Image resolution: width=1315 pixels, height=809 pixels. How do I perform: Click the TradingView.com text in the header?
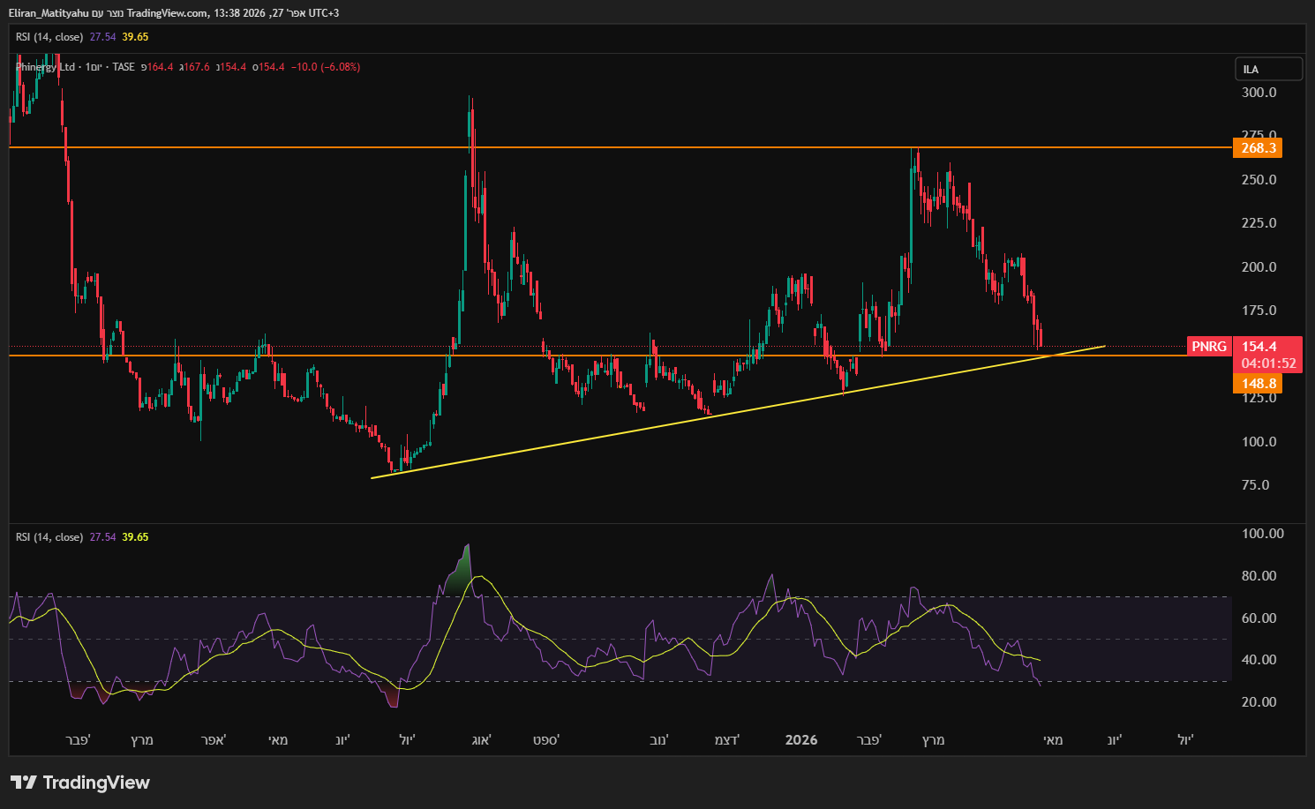point(168,13)
